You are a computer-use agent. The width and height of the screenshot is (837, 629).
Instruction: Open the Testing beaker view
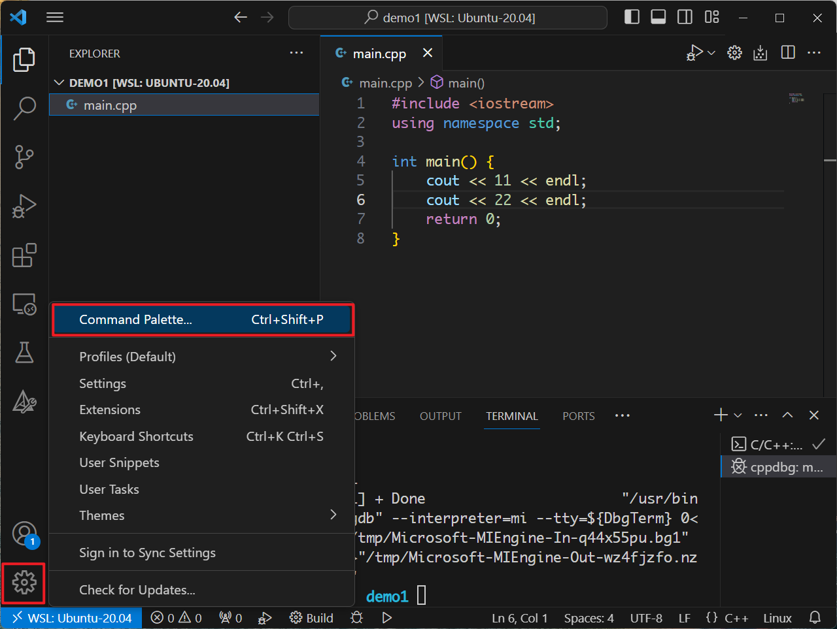(x=24, y=353)
